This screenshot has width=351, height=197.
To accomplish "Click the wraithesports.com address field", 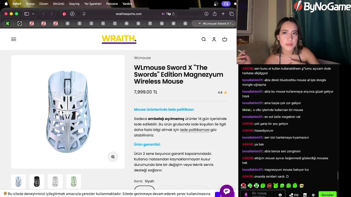I will pos(129,14).
